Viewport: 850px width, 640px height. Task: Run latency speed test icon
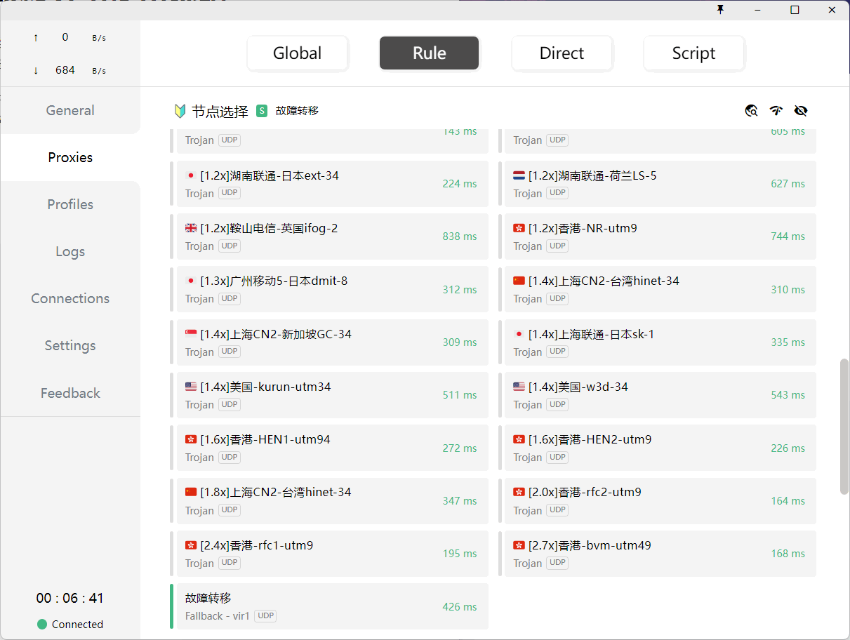click(776, 110)
